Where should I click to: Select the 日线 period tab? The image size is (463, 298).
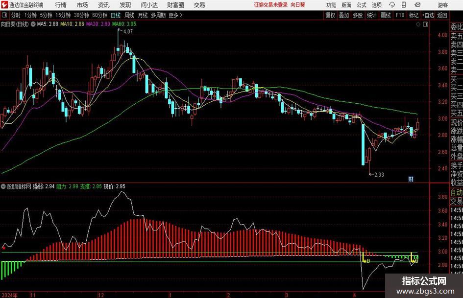[116, 15]
